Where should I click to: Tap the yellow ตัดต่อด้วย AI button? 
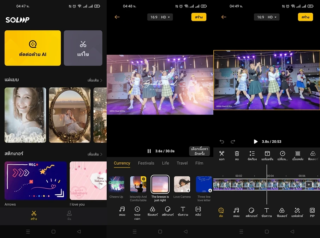32,48
